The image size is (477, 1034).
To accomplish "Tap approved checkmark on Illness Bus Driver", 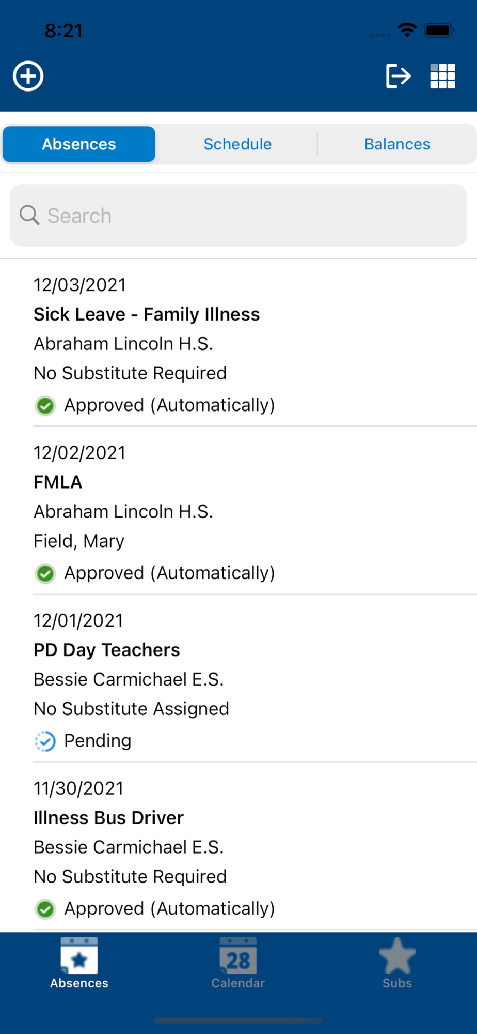I will [x=45, y=909].
